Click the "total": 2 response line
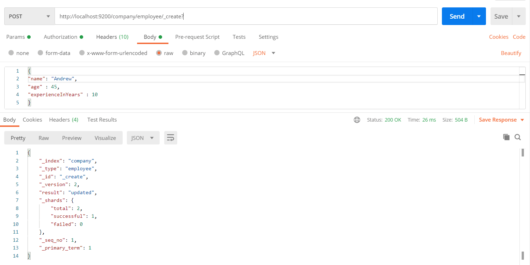Viewport: 530px width, 265px height. pyautogui.click(x=67, y=208)
